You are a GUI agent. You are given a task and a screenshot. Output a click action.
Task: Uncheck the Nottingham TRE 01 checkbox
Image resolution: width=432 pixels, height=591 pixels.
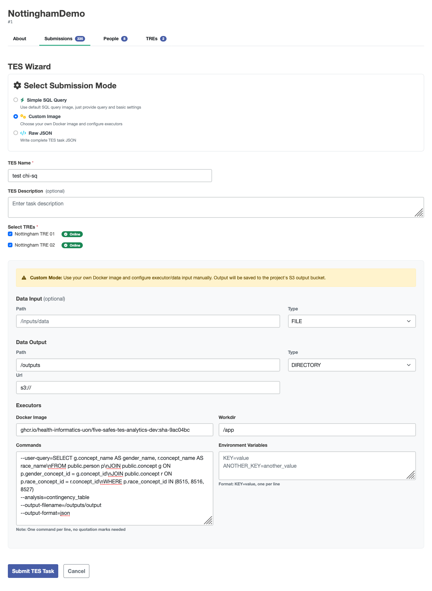tap(10, 234)
